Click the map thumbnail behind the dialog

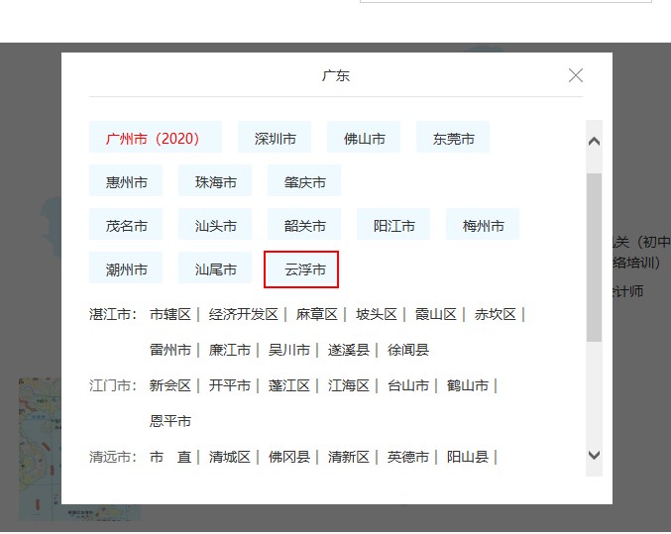coord(41,449)
